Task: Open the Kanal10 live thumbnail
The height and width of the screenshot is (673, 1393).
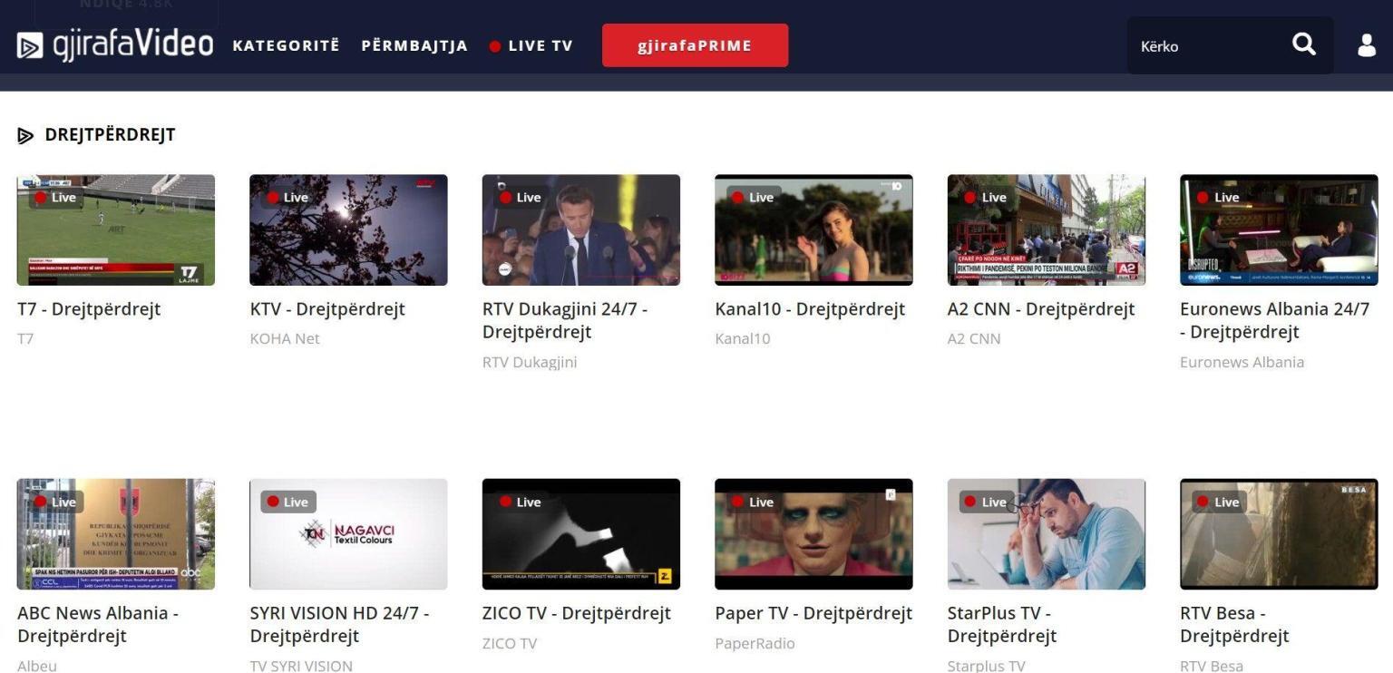Action: tap(813, 230)
